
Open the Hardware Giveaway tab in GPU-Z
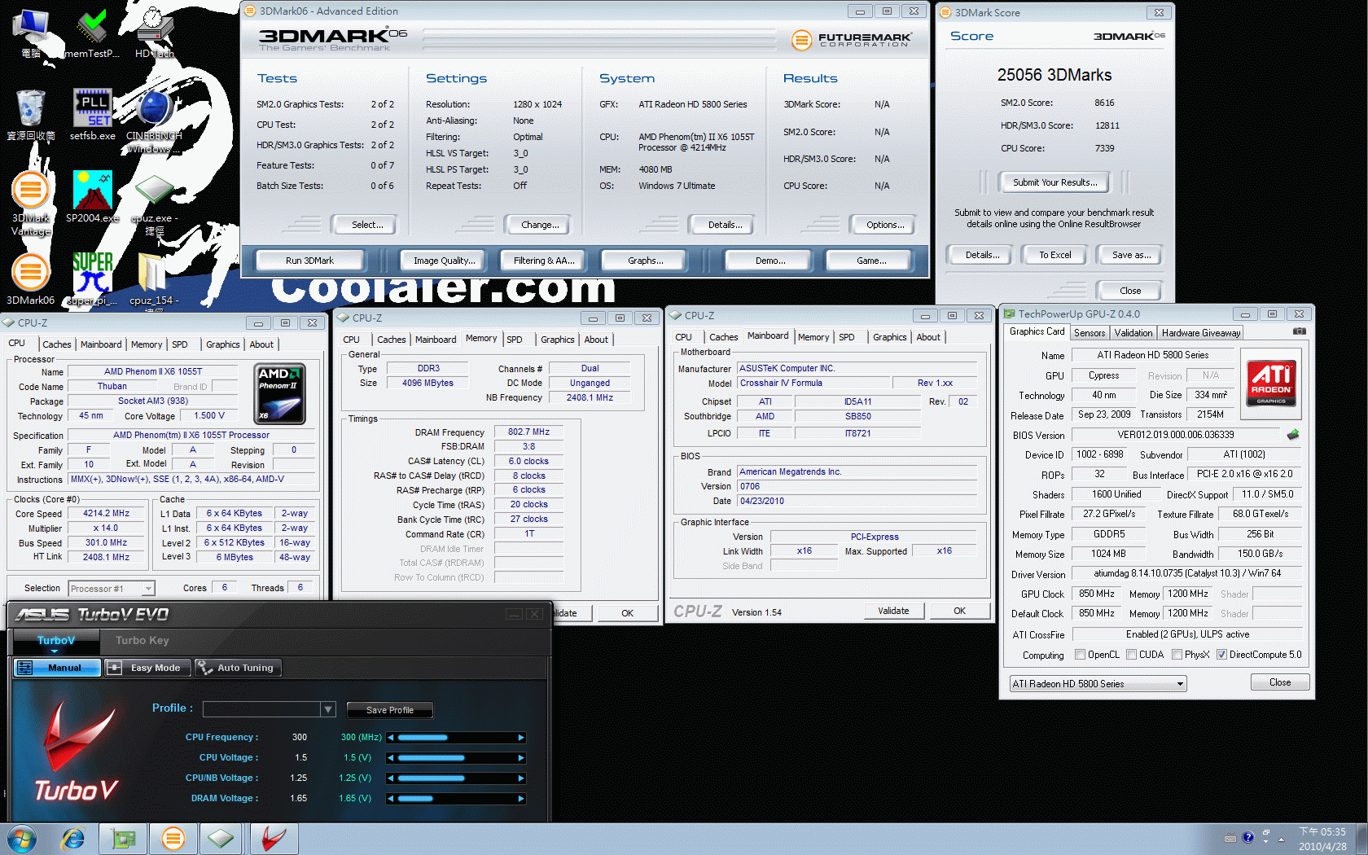coord(1201,333)
